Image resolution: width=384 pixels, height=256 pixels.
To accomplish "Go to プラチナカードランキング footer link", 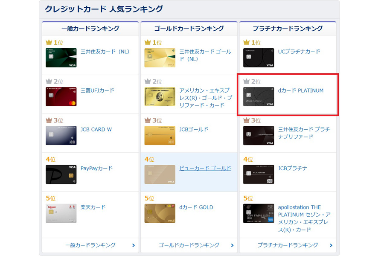I will 288,245.
